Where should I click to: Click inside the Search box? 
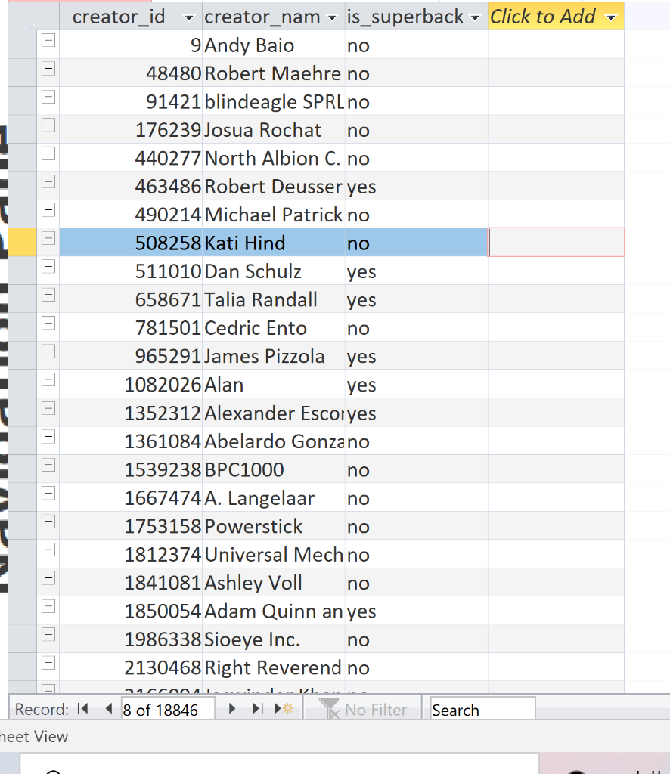tap(482, 709)
